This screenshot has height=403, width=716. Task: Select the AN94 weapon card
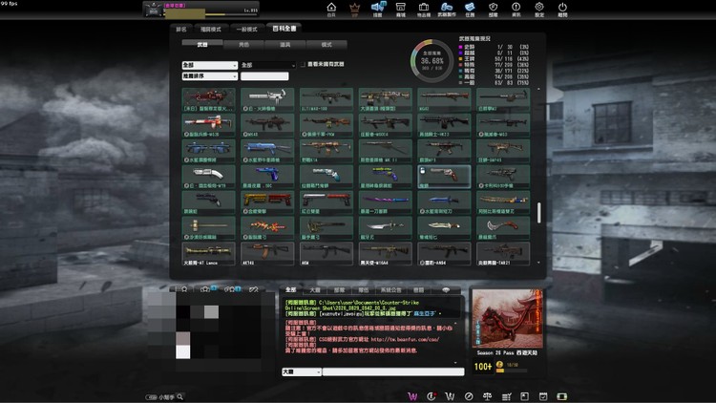[444, 254]
